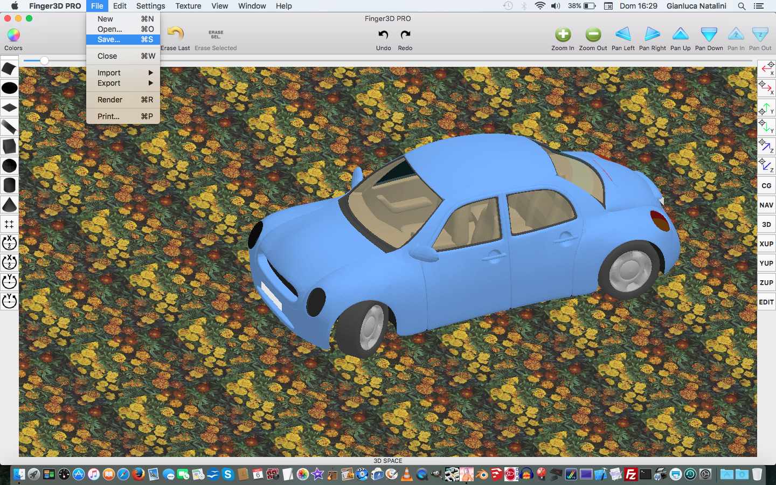Set view to ZUP
This screenshot has height=485, width=776.
tap(766, 282)
